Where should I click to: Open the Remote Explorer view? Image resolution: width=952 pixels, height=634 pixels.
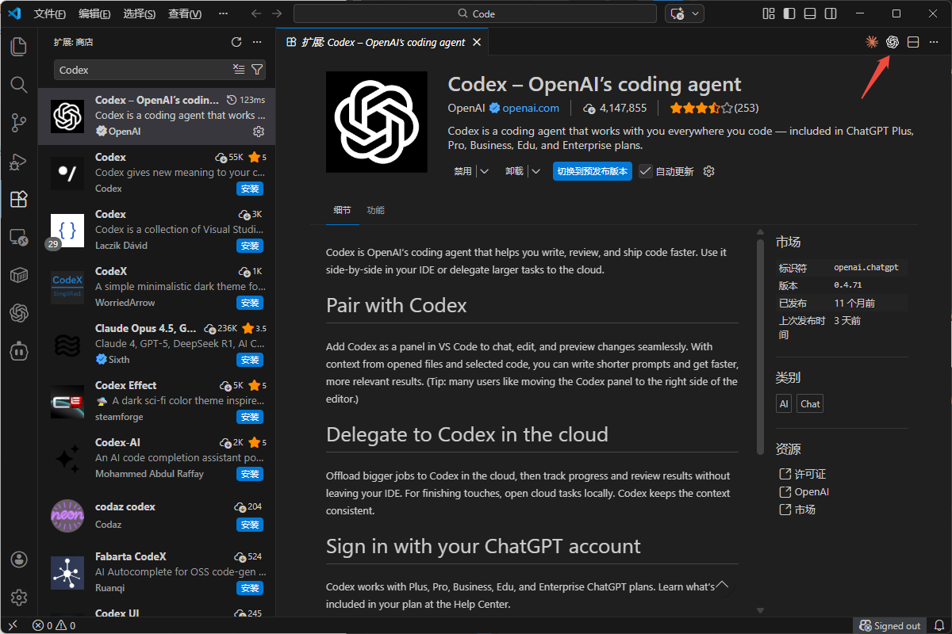coord(19,237)
